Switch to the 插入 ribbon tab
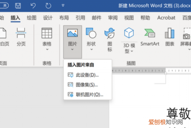Screen dimensions: 191x128 15,18
